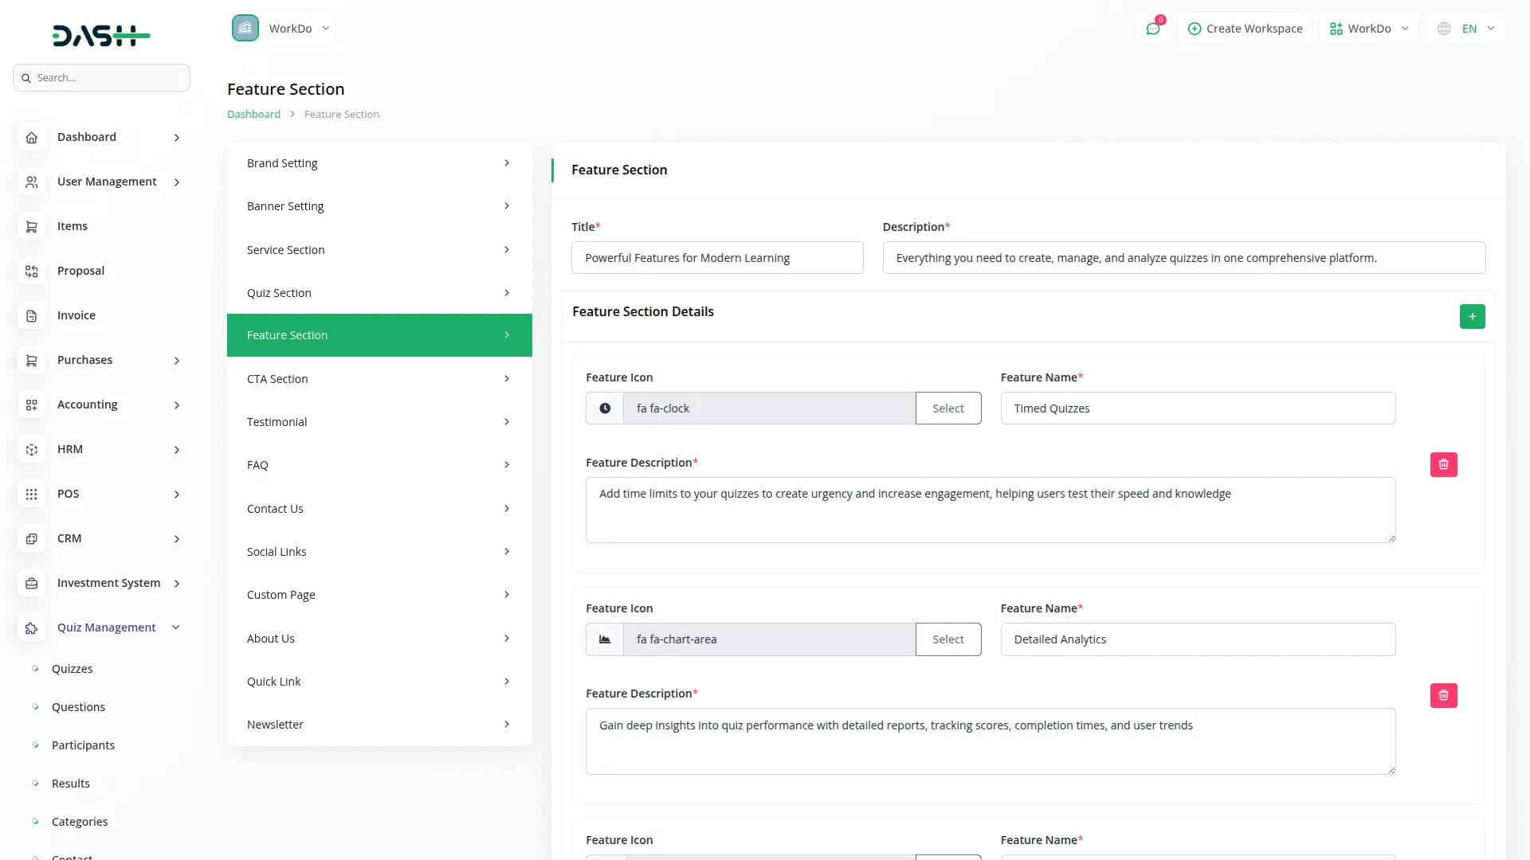This screenshot has height=860, width=1530.
Task: Click the Dashboard home icon in sidebar
Action: pos(31,138)
